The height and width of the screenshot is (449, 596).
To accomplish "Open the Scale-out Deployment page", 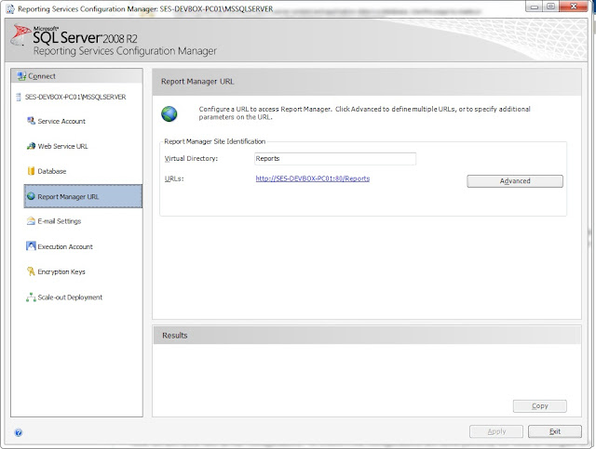I will point(70,297).
